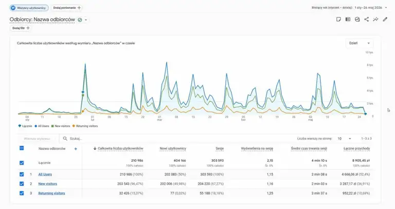
Task: Click the plus icon in Dodaj filtr
Action: click(x=28, y=28)
